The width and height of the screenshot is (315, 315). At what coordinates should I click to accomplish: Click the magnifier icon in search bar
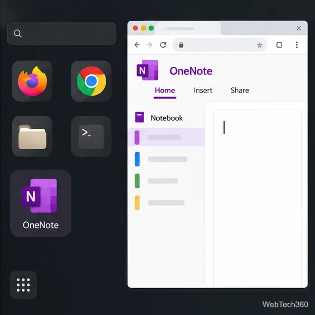[18, 33]
